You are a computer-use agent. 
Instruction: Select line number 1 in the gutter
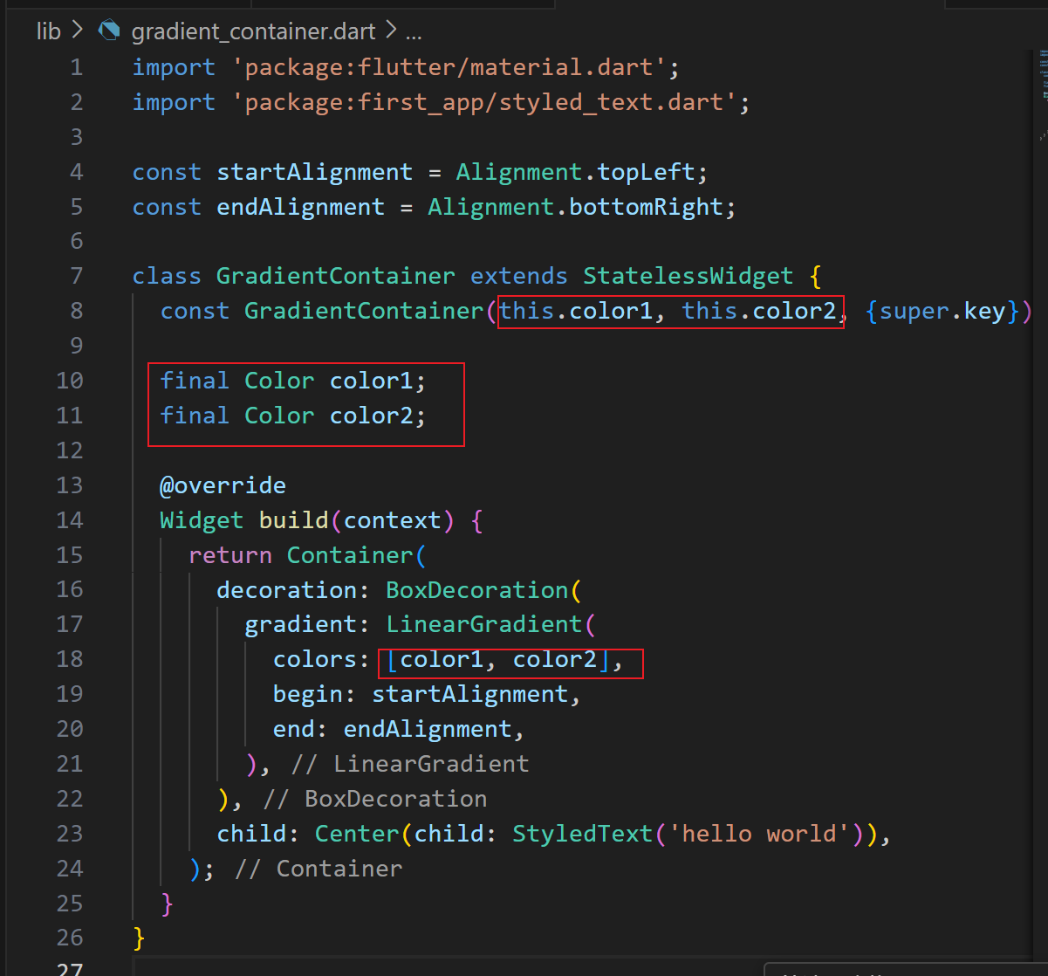[77, 67]
